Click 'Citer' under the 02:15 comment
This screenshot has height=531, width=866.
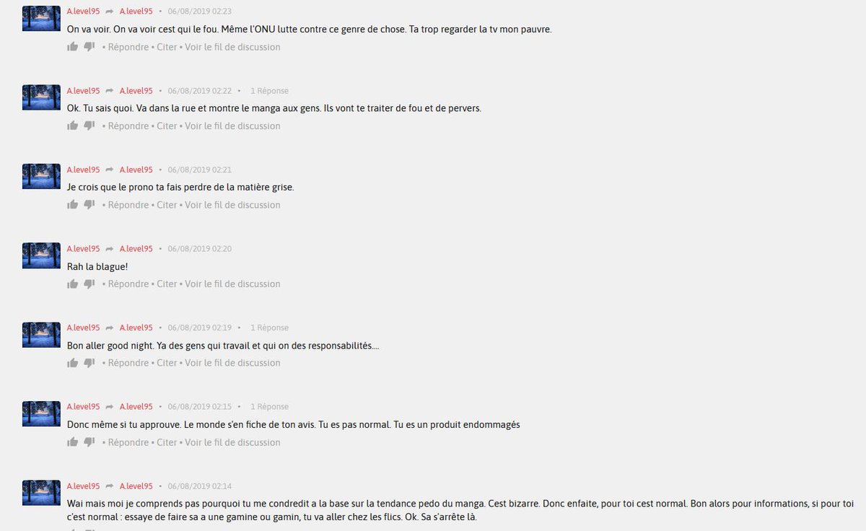pos(167,442)
